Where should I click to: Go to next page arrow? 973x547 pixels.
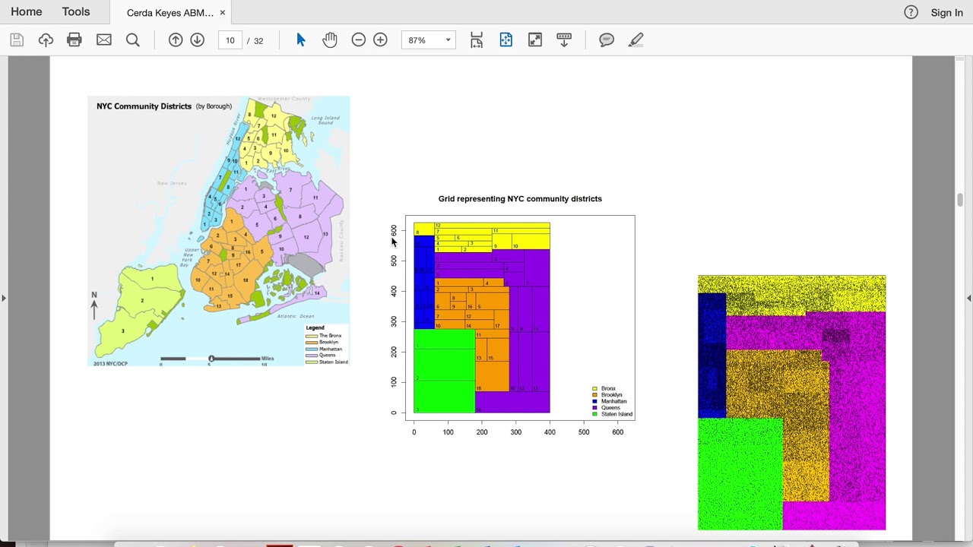tap(198, 40)
